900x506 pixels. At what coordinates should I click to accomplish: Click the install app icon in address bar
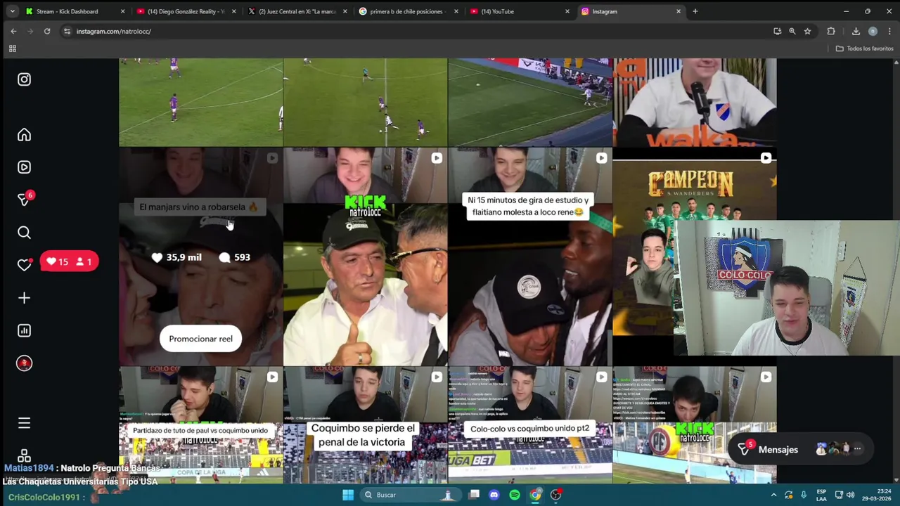(777, 31)
